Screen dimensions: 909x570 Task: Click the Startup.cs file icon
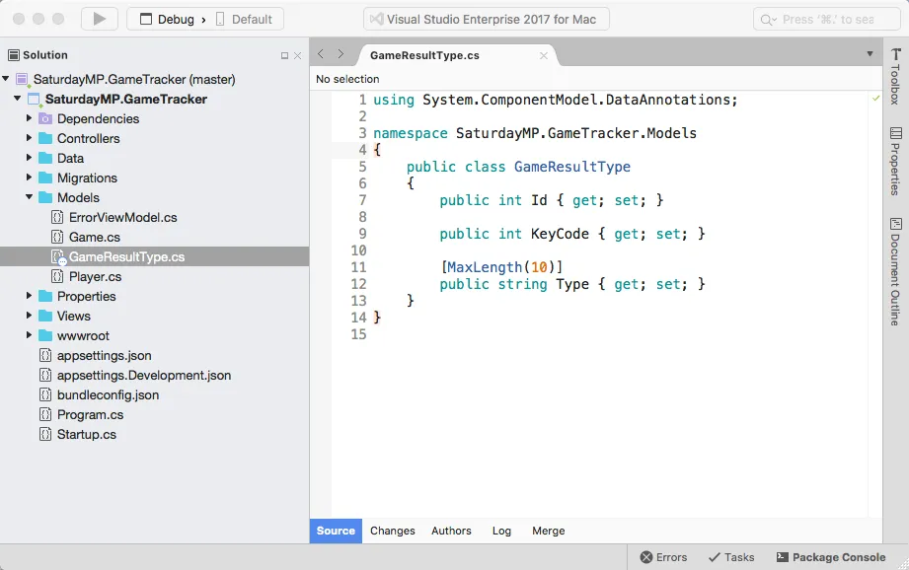[x=45, y=434]
